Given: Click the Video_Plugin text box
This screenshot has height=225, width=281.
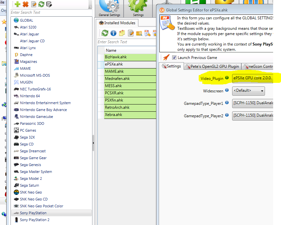Looking at the screenshot, I should click(x=252, y=79).
